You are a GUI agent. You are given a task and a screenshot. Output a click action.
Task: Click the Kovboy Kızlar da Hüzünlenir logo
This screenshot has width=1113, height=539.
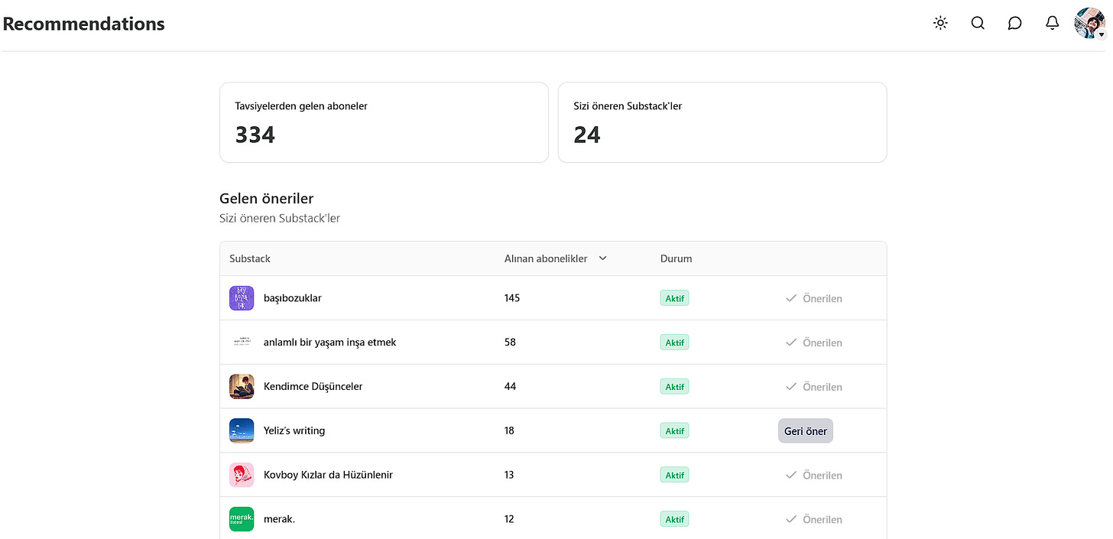coord(242,475)
